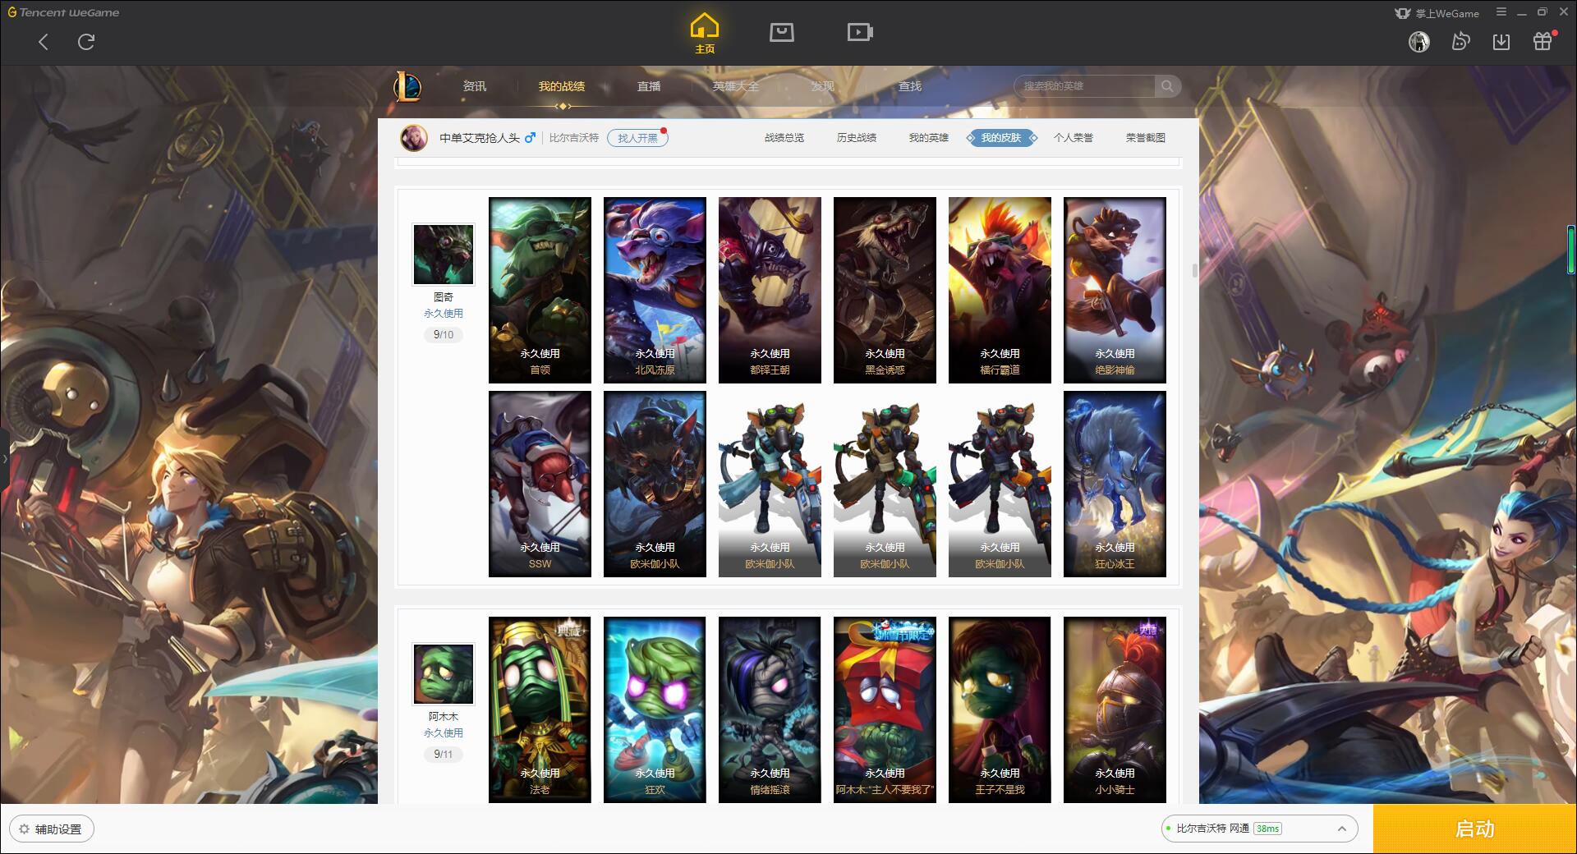This screenshot has width=1577, height=854.
Task: Open the 横行霸道 skin thumbnail
Action: coord(1000,290)
